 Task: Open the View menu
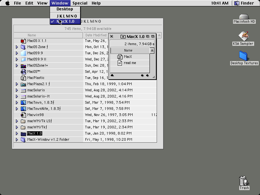point(42,3)
